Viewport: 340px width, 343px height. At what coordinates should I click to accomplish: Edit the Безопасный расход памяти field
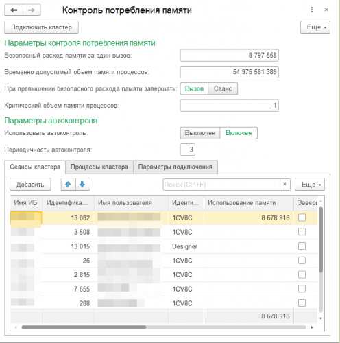[x=229, y=56]
